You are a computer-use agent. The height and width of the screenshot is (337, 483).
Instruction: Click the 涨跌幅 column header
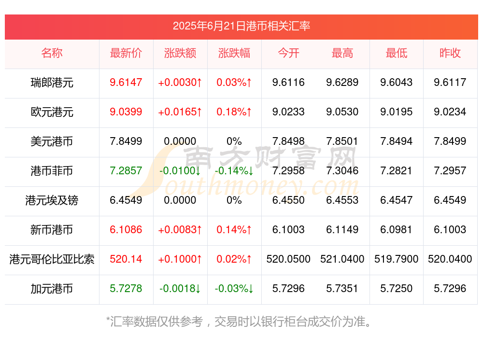pos(234,53)
